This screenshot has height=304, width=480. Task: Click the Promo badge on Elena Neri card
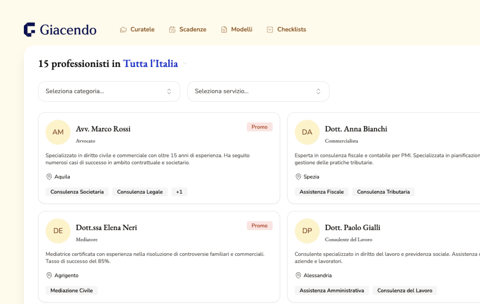pyautogui.click(x=260, y=226)
